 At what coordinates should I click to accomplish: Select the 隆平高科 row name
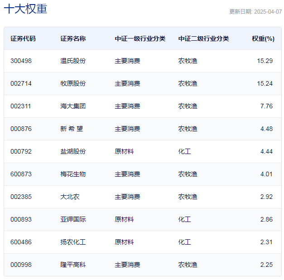[x=72, y=265]
